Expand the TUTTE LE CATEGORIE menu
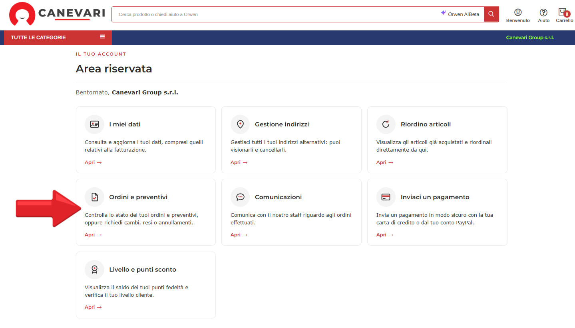This screenshot has width=575, height=328. (58, 37)
